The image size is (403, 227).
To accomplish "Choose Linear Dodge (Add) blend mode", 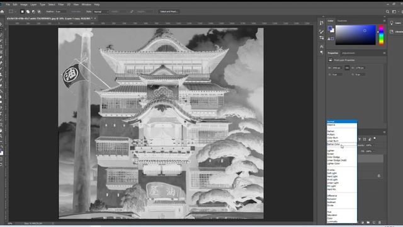I will click(342, 160).
